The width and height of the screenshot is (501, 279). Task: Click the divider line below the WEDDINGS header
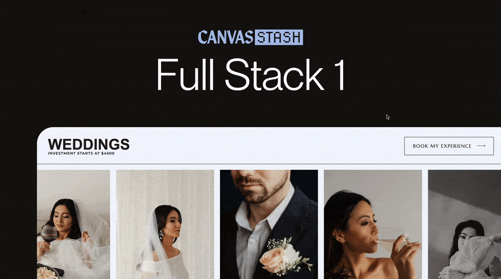click(x=269, y=164)
